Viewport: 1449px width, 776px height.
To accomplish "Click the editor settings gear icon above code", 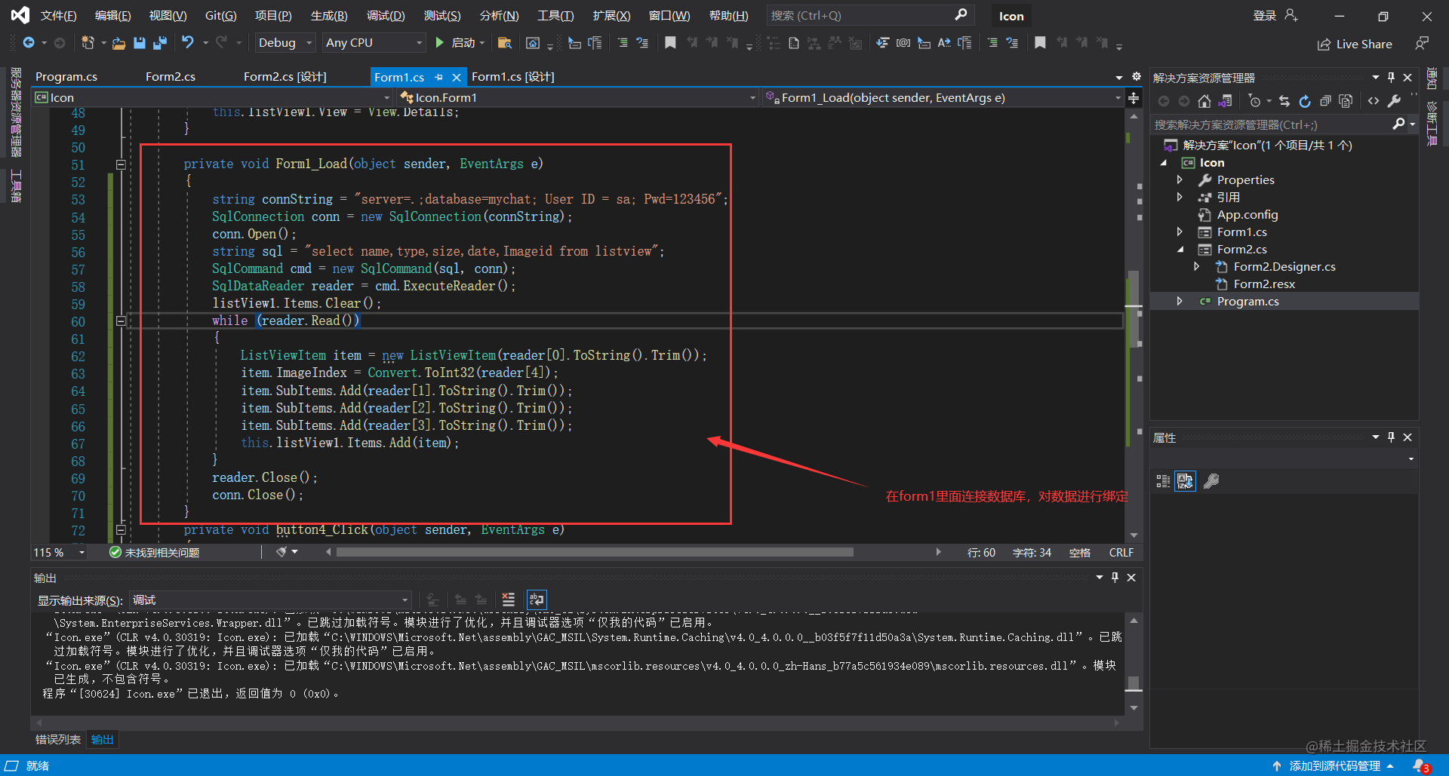I will pos(1137,76).
